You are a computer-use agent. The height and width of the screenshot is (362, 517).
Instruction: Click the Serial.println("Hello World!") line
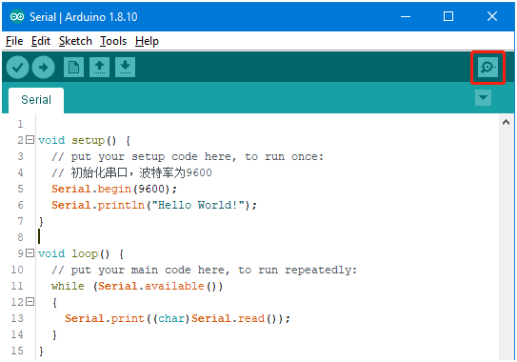point(153,205)
